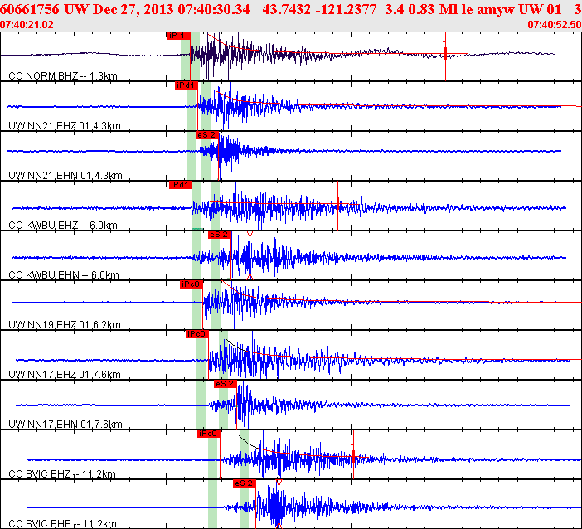Image resolution: width=582 pixels, height=529 pixels.
Task: Click the 'UW NN21 EHZ 01 4.3km' channel label
Action: [64, 126]
